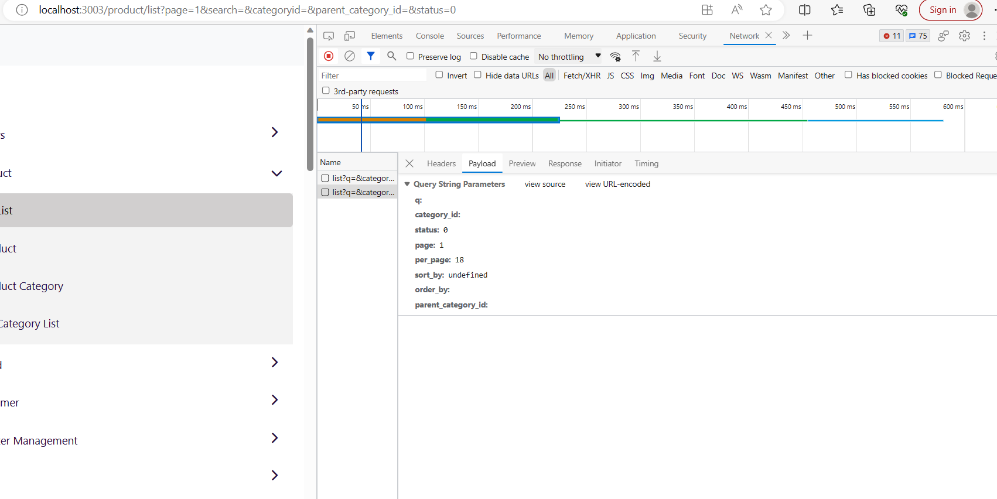Viewport: 997px width, 499px height.
Task: Click the view URL-encoded link
Action: click(x=617, y=184)
